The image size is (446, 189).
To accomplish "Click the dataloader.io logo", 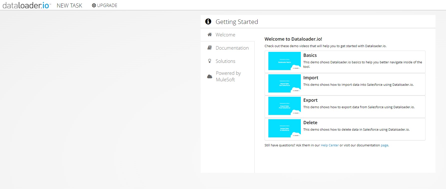I will (26, 5).
